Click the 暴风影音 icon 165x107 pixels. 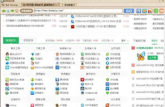pyautogui.click(x=57, y=80)
